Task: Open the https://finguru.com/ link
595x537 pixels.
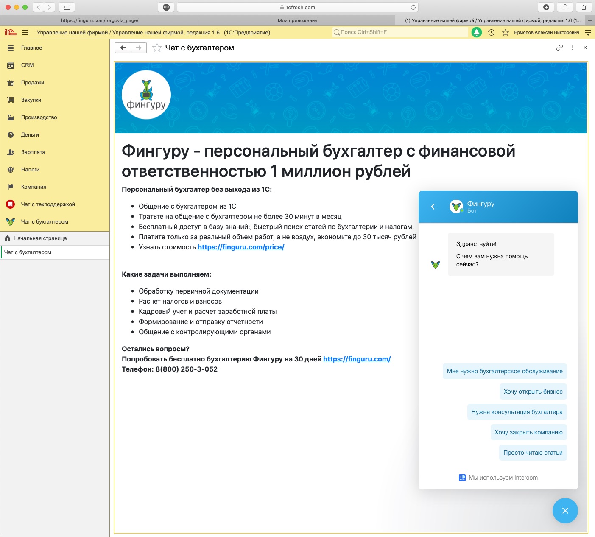Action: [x=357, y=359]
